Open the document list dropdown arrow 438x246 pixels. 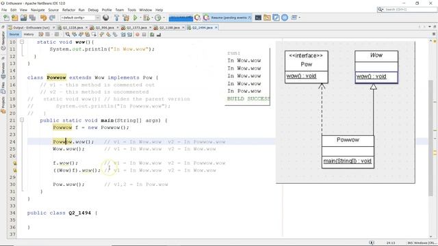point(430,27)
